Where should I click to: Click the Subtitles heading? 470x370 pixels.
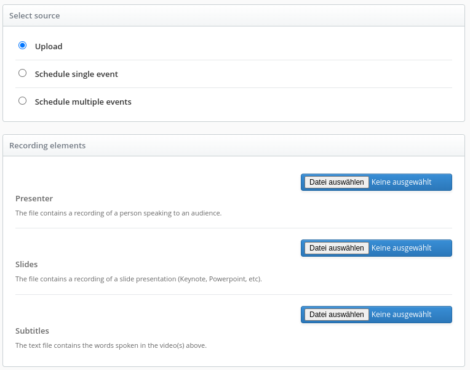32,331
